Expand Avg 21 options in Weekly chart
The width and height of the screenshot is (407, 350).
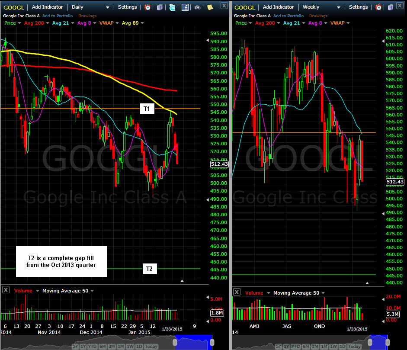304,23
